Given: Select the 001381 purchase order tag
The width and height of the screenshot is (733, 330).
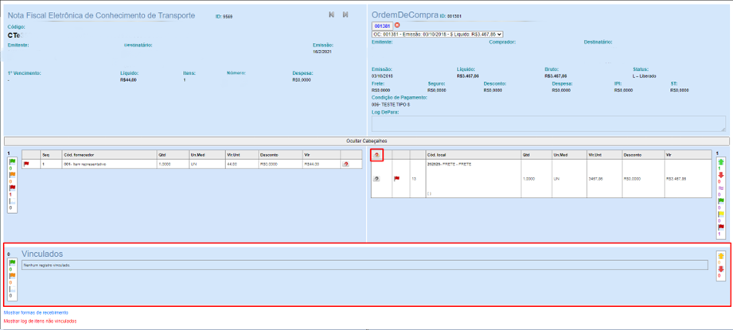Looking at the screenshot, I should coord(382,25).
